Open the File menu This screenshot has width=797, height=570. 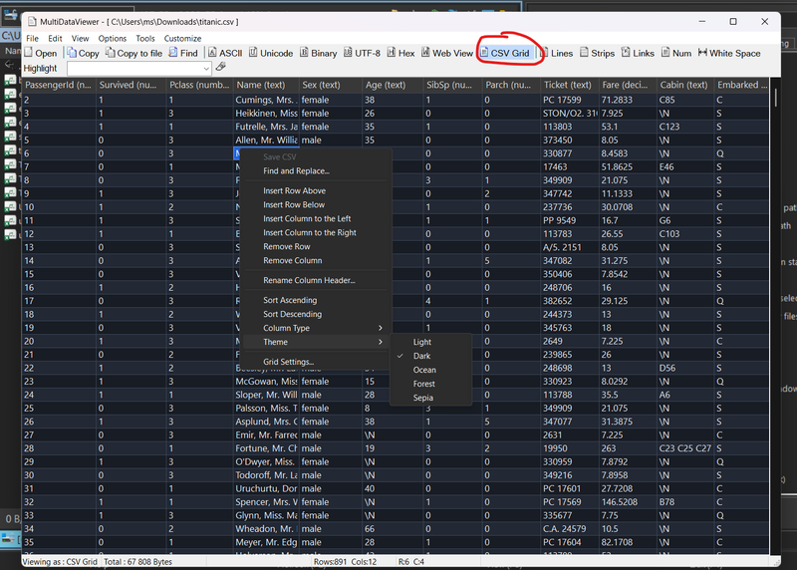coord(32,38)
